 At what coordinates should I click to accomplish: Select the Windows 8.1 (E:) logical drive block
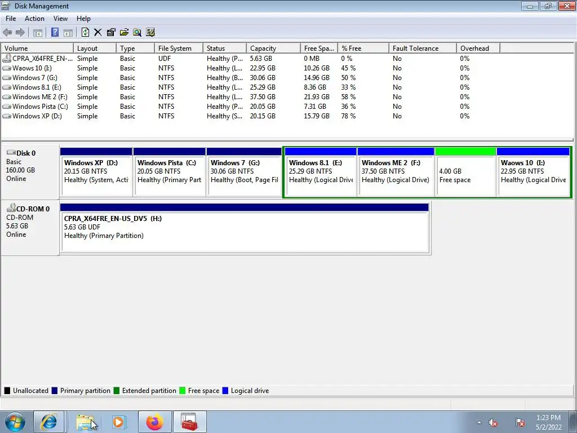tap(321, 172)
